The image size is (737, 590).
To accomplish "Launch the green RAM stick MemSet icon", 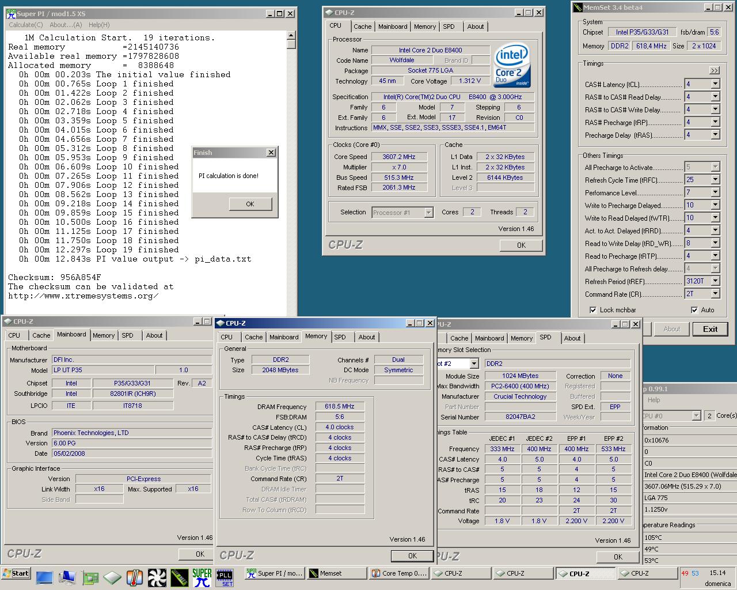I will pyautogui.click(x=179, y=577).
